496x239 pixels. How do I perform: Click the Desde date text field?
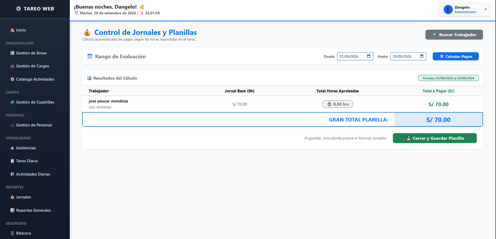(x=355, y=56)
